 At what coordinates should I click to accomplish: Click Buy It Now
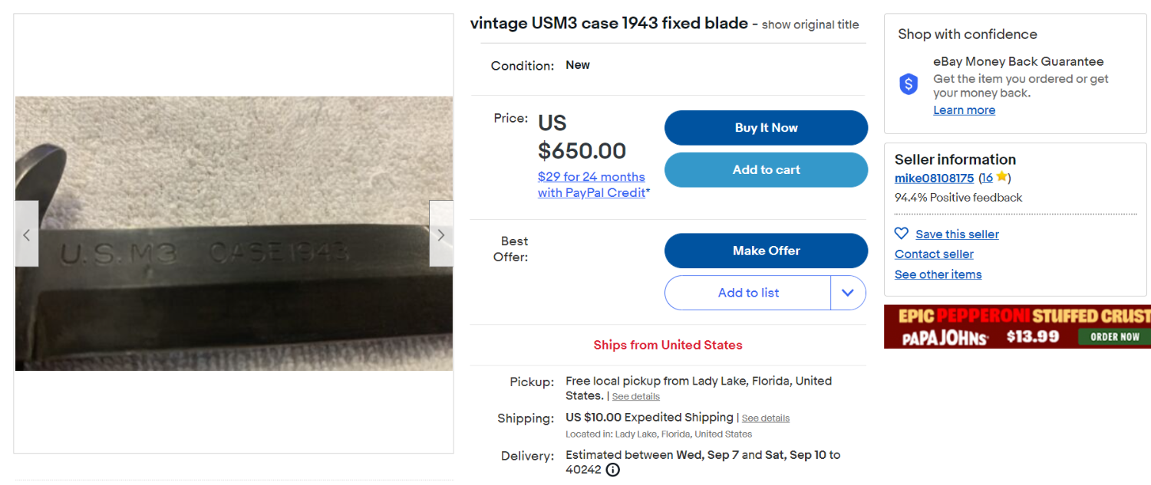pyautogui.click(x=766, y=127)
